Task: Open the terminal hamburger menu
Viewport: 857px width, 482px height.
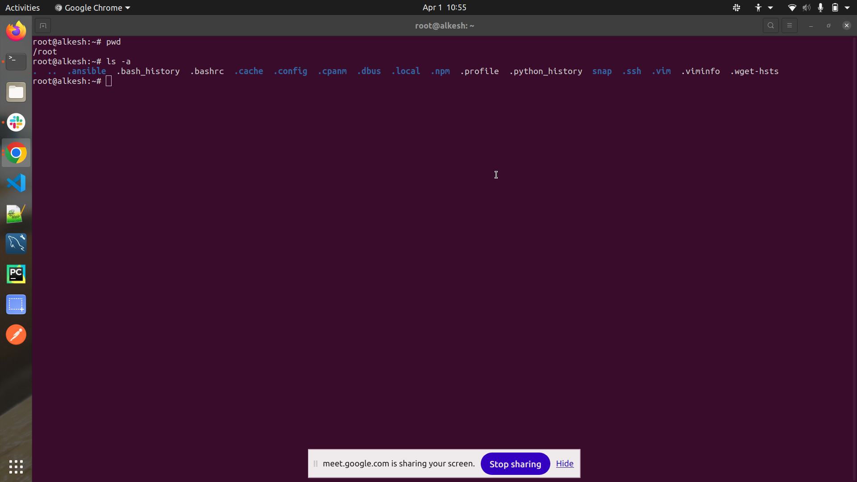Action: (x=790, y=25)
